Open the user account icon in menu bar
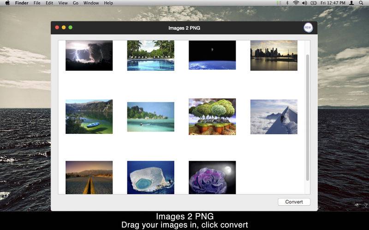This screenshot has width=369, height=230. 351,3
